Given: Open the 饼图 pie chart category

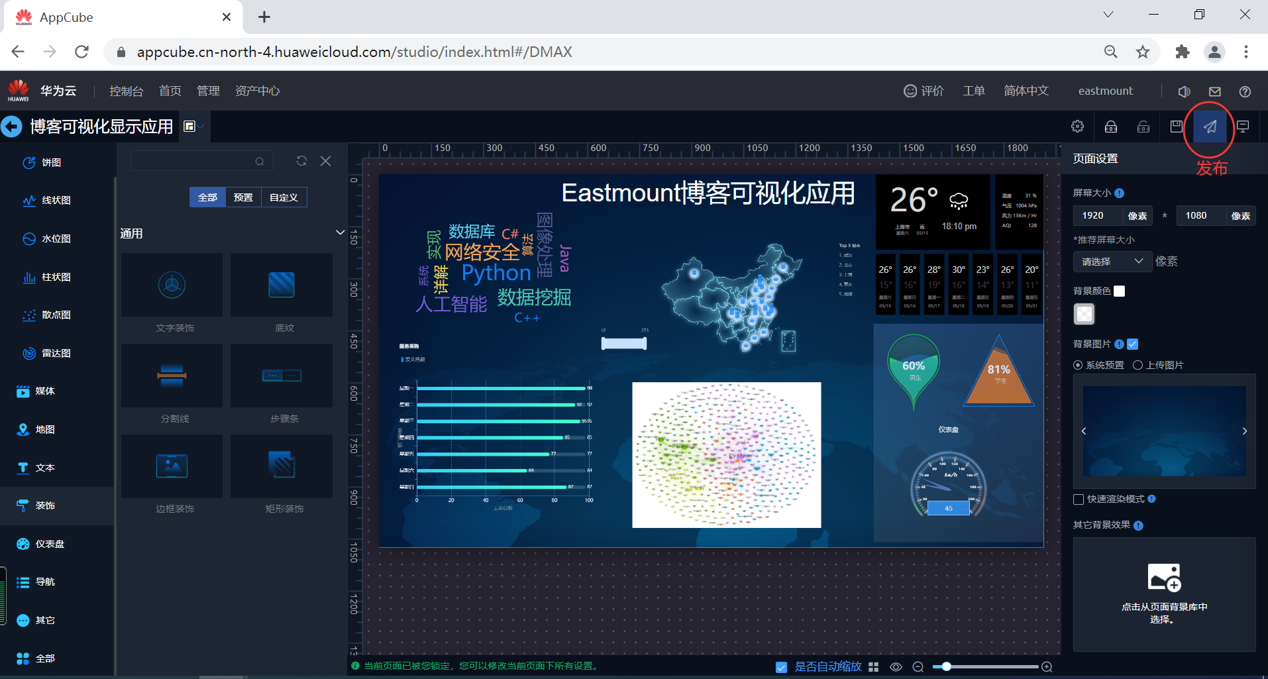Looking at the screenshot, I should click(42, 162).
